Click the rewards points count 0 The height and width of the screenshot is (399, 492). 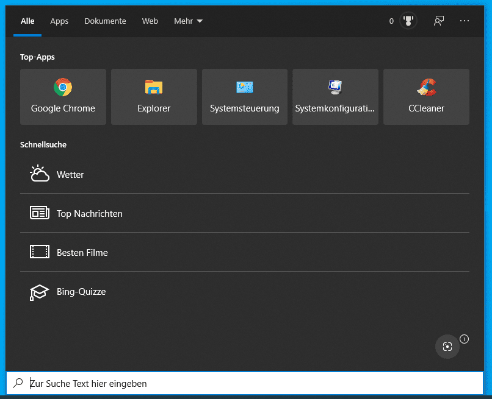coord(391,21)
